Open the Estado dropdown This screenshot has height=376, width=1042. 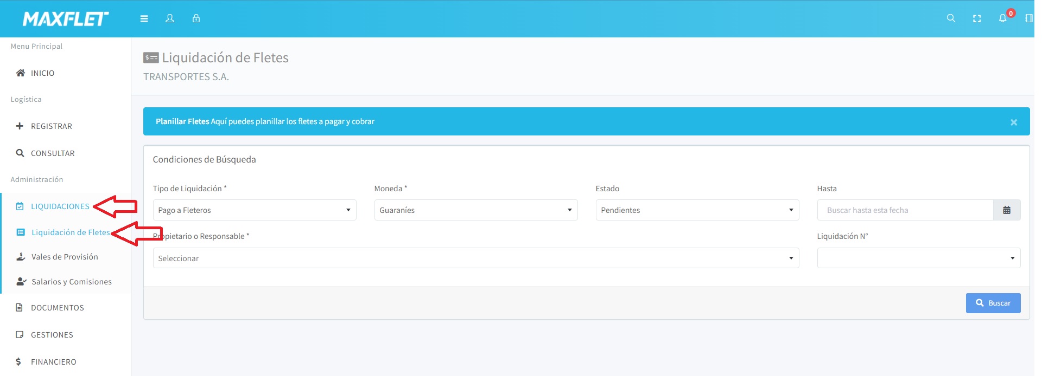tap(697, 210)
